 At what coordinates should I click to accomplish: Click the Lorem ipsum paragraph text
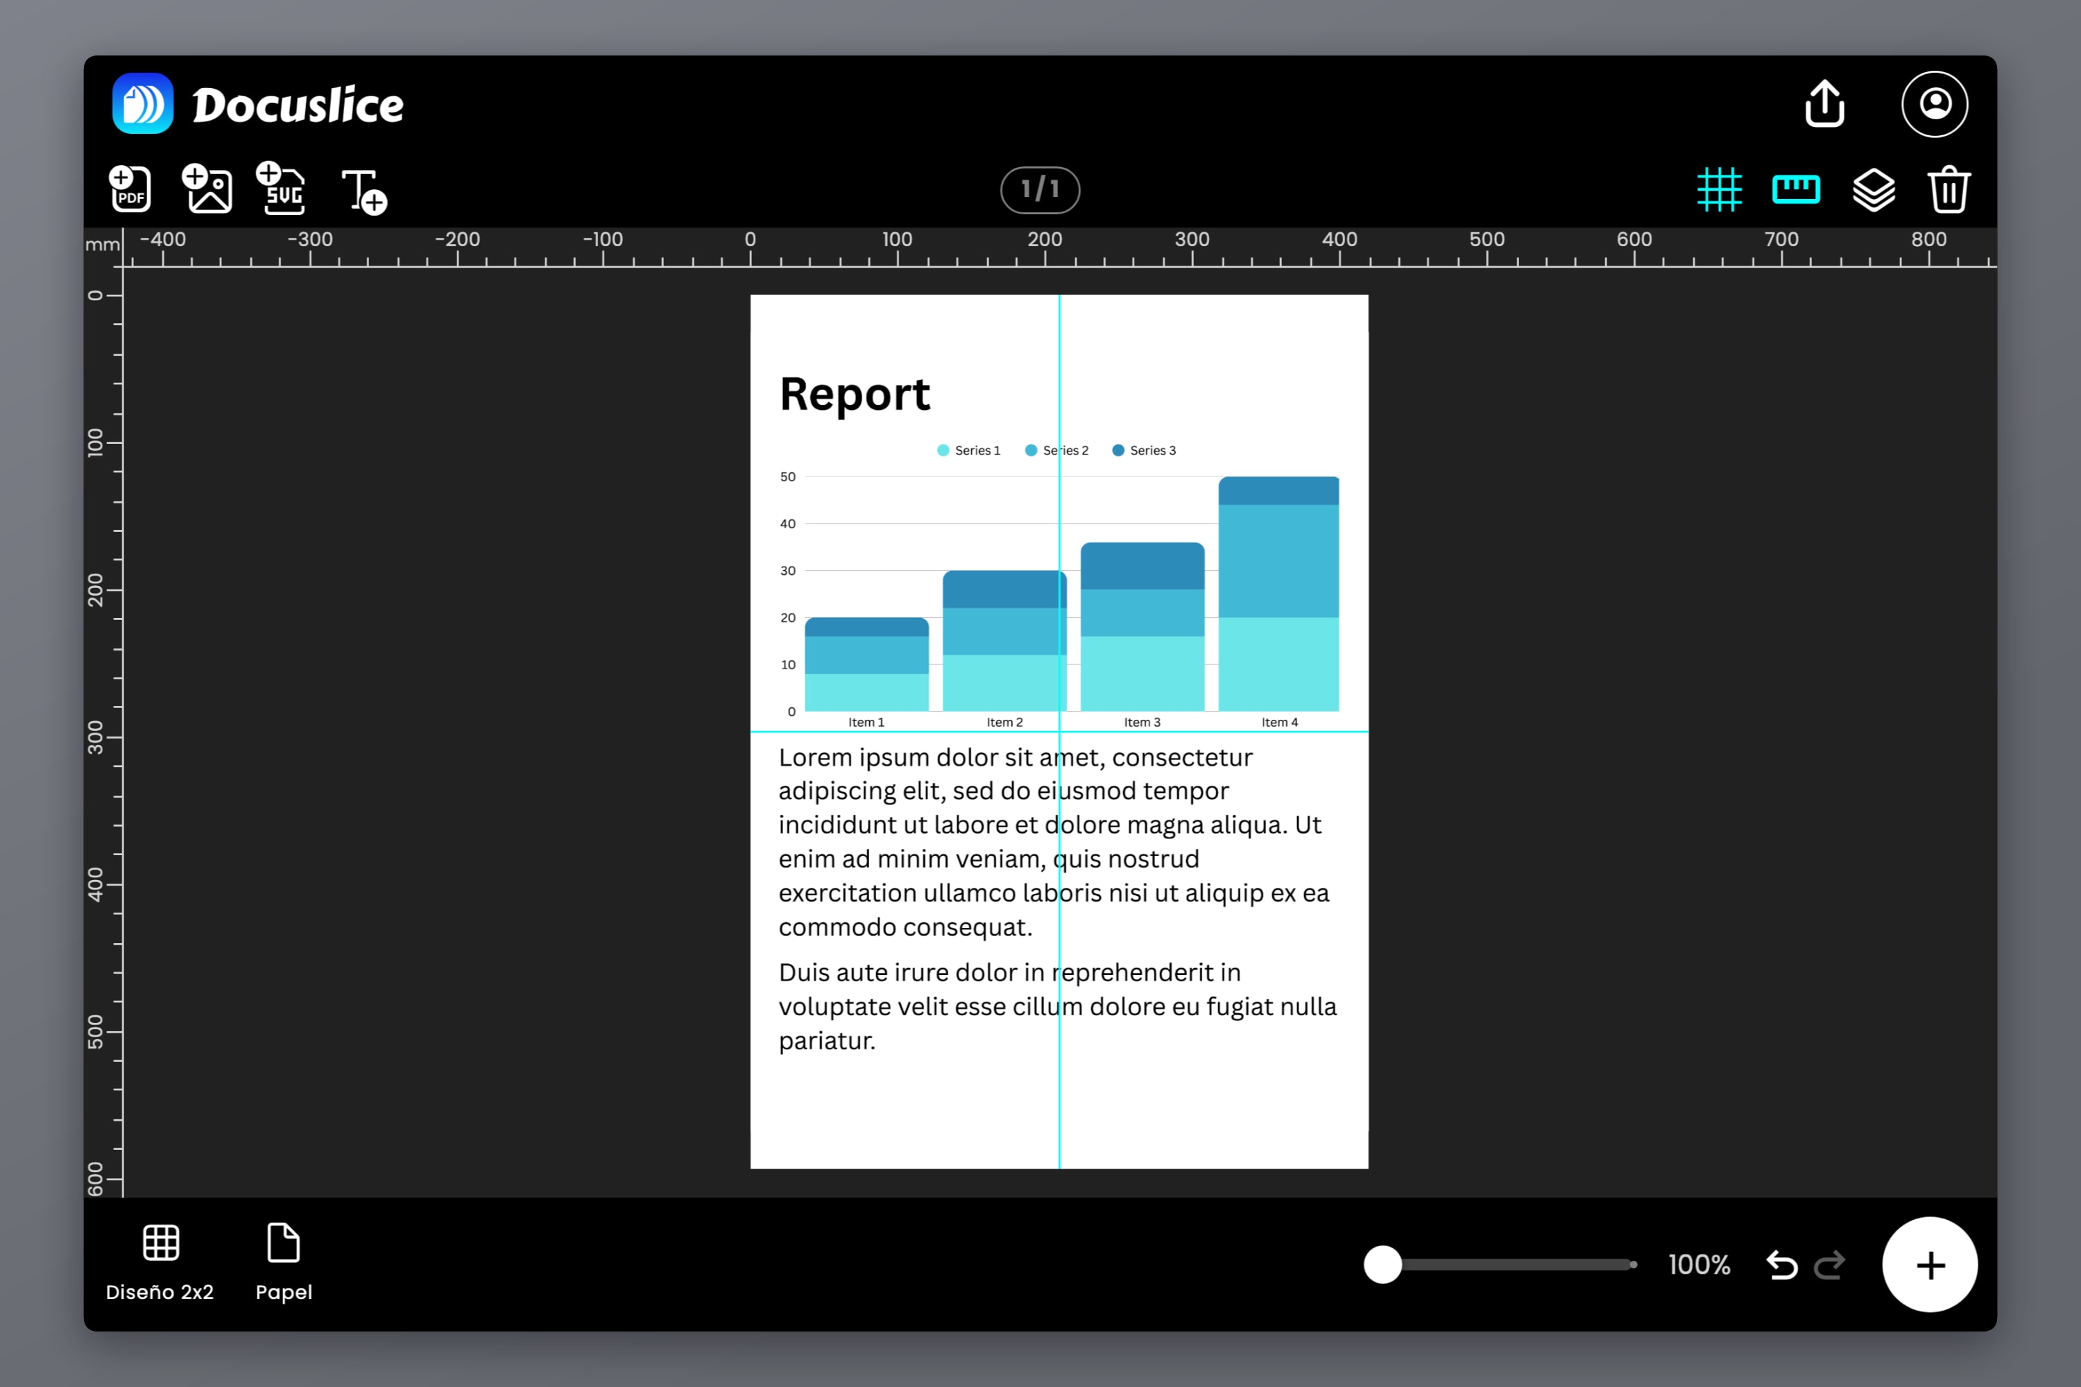point(1053,842)
